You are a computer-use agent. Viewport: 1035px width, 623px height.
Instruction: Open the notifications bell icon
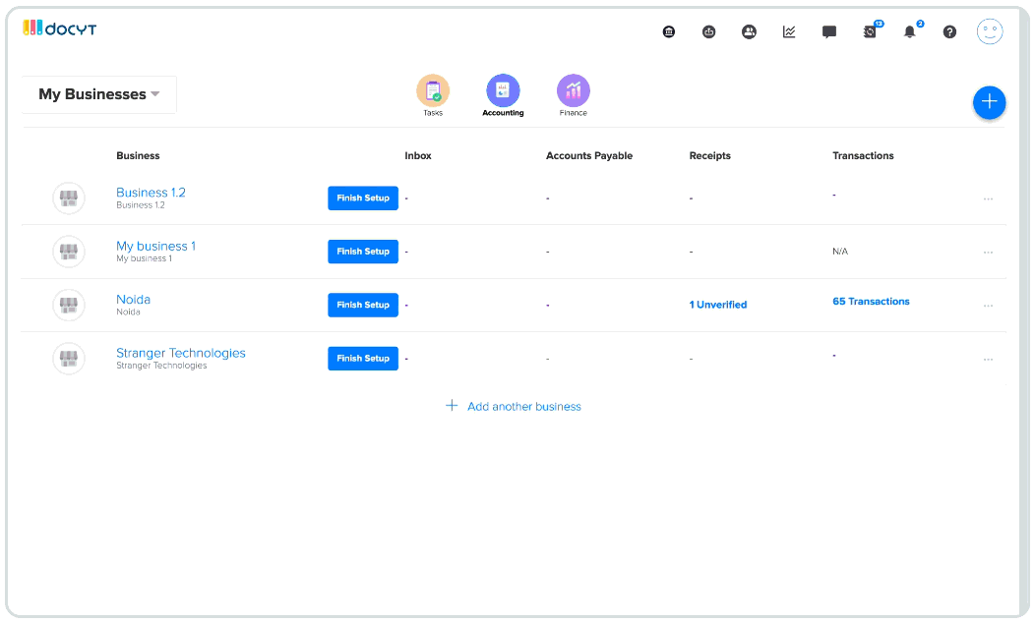tap(910, 31)
